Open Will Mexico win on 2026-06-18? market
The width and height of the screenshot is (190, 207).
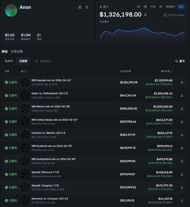51,107
